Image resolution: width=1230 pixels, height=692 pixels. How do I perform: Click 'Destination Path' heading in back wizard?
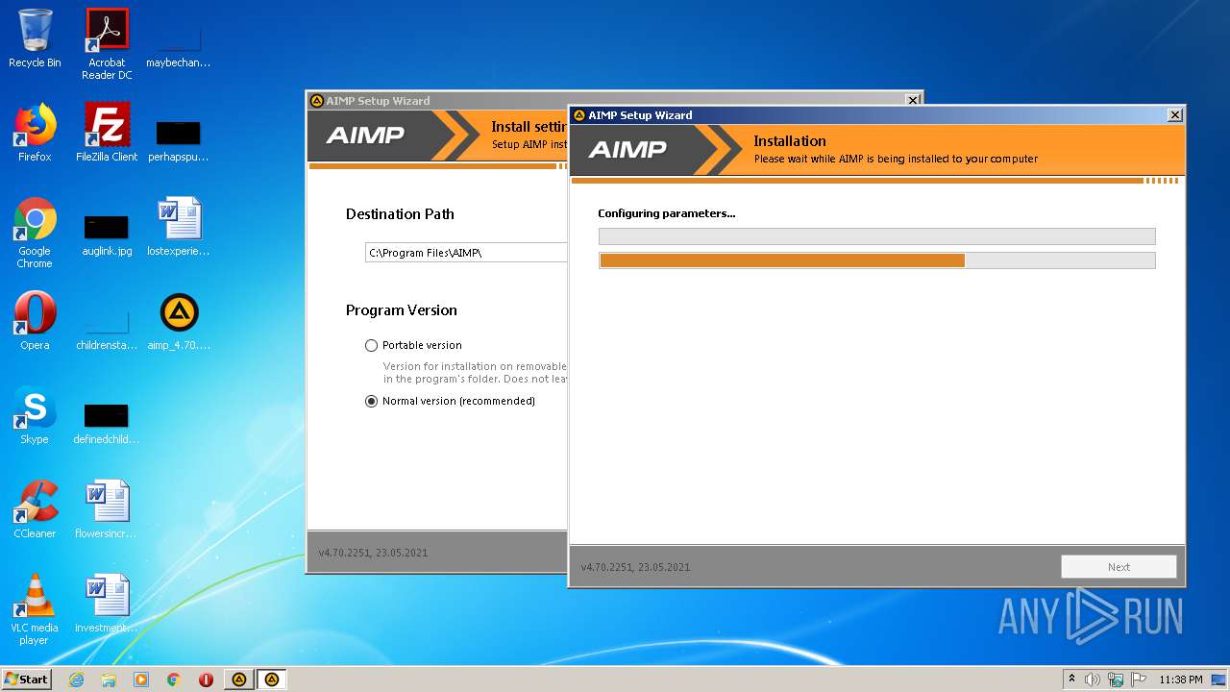(x=400, y=214)
